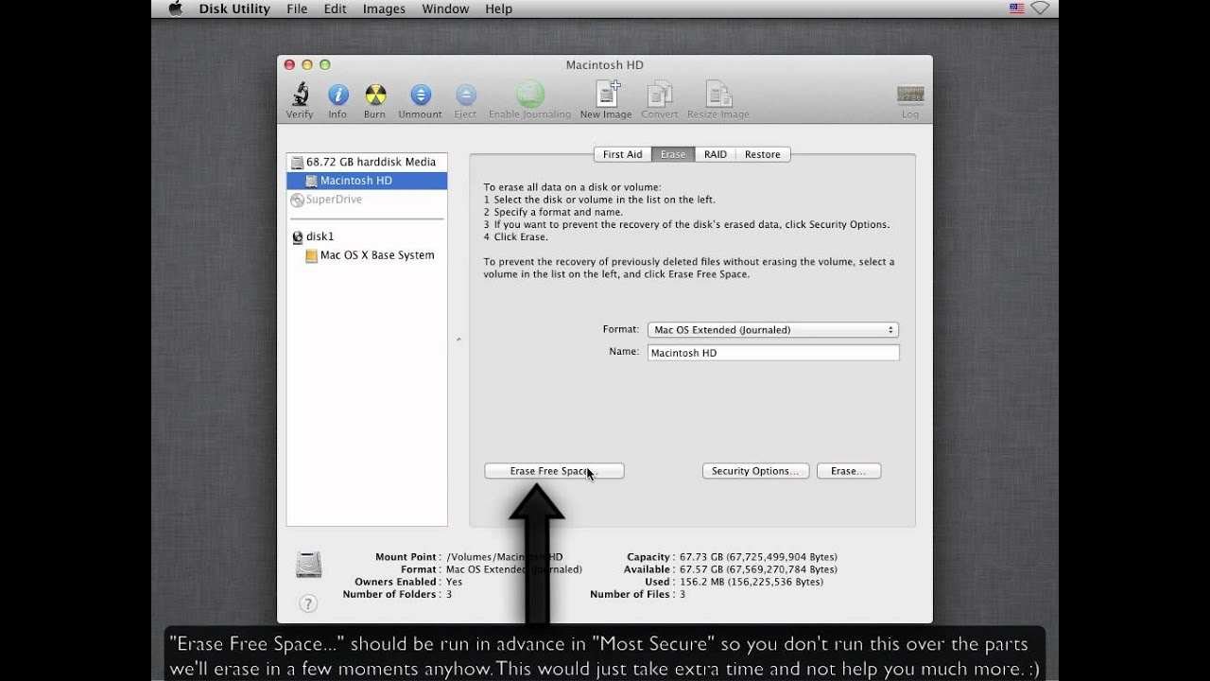Image resolution: width=1210 pixels, height=681 pixels.
Task: Open the Window menu
Action: tap(445, 9)
